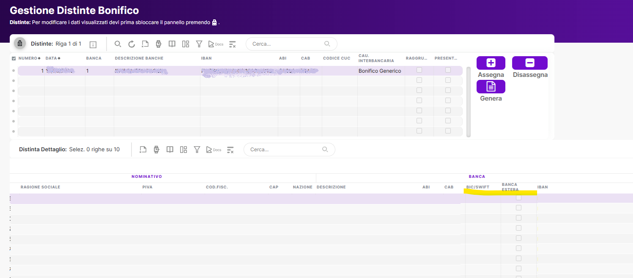Click the Disassegna minus button

pos(530,63)
